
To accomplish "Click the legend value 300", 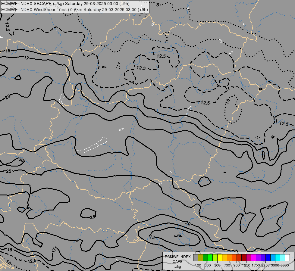I will point(208,265).
